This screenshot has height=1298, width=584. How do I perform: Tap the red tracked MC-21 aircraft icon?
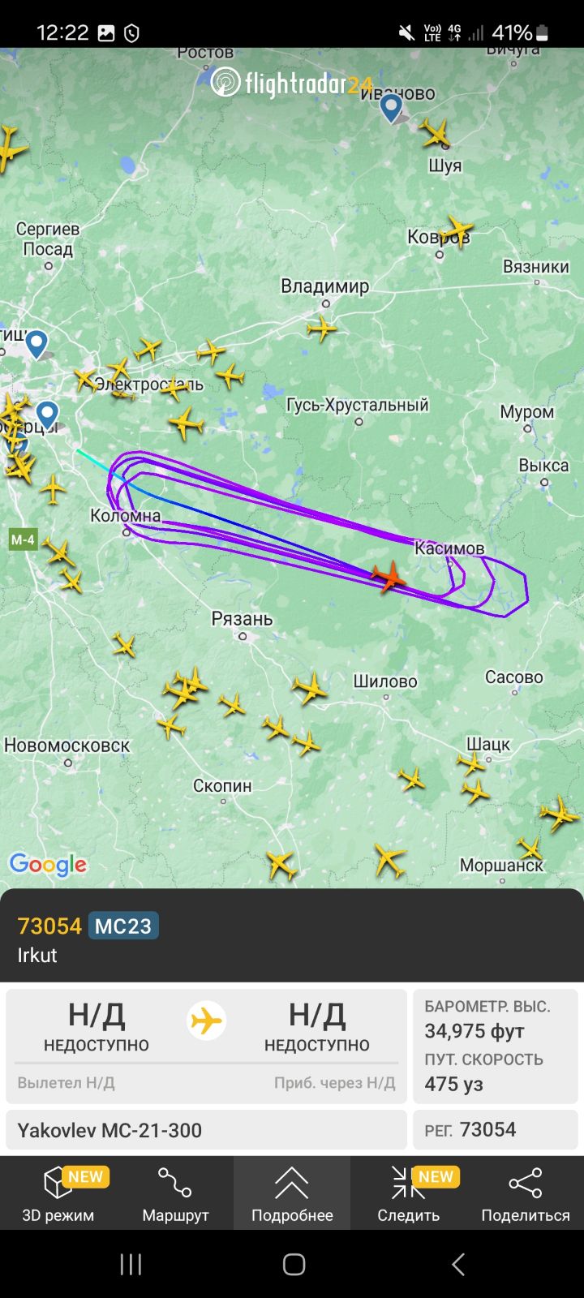(389, 576)
